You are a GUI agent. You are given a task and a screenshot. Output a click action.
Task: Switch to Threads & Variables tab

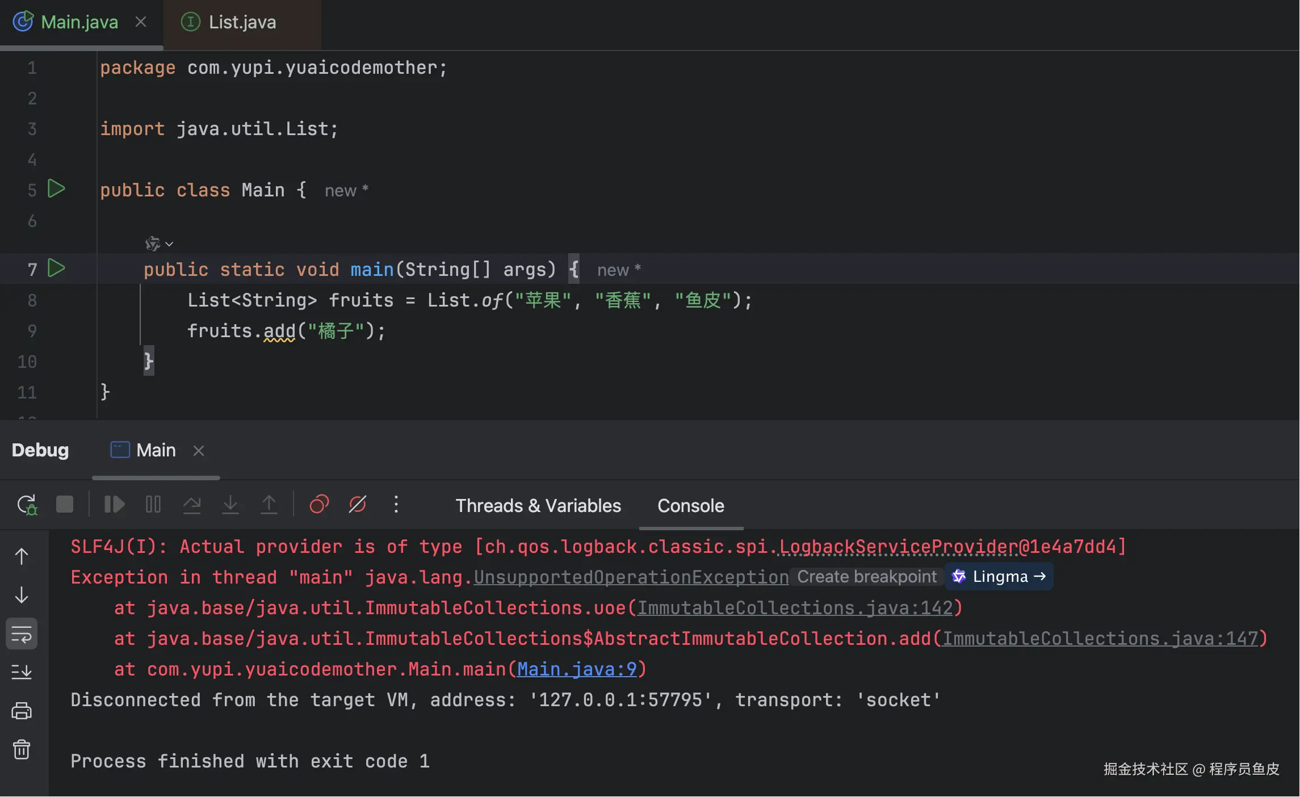(x=538, y=506)
